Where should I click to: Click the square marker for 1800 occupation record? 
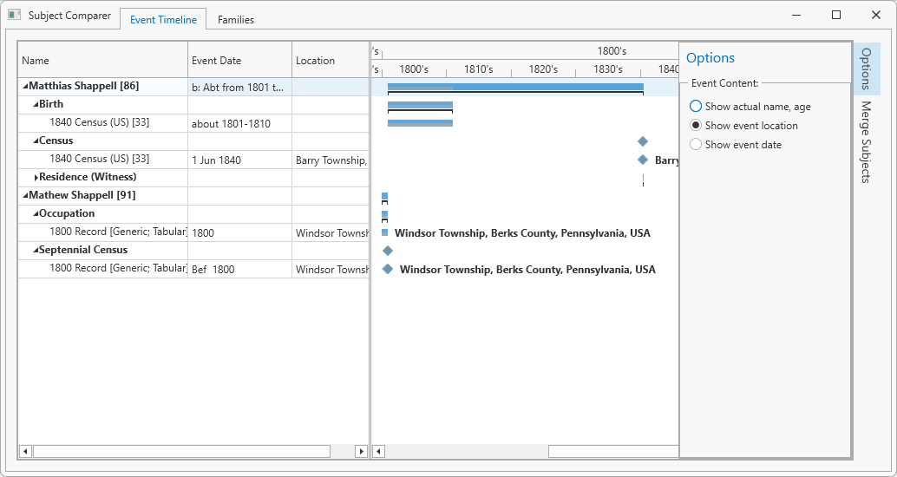point(385,232)
